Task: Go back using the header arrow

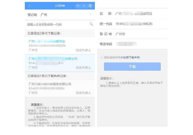Action: coord(30,6)
